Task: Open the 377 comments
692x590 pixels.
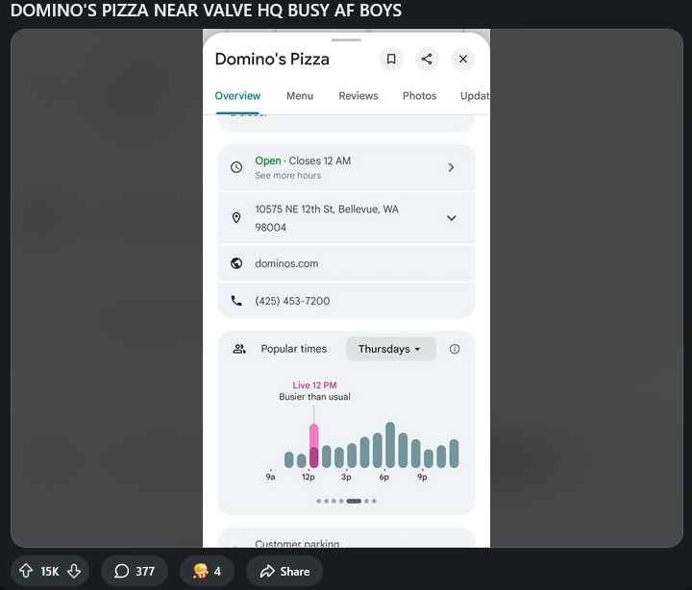Action: (135, 571)
